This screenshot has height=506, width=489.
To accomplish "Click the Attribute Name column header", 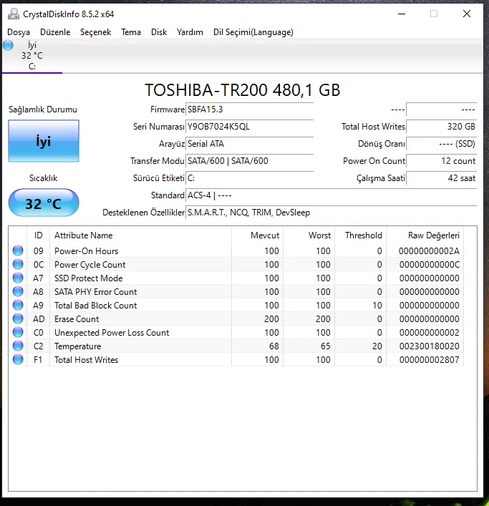I will [x=140, y=235].
